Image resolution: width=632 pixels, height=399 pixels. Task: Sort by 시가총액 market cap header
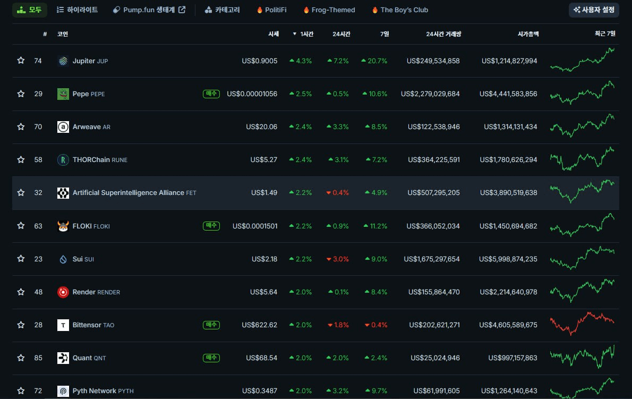(528, 34)
